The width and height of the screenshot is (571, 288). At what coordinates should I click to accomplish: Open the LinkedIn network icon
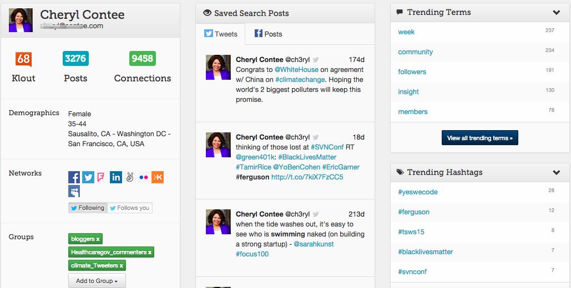116,177
